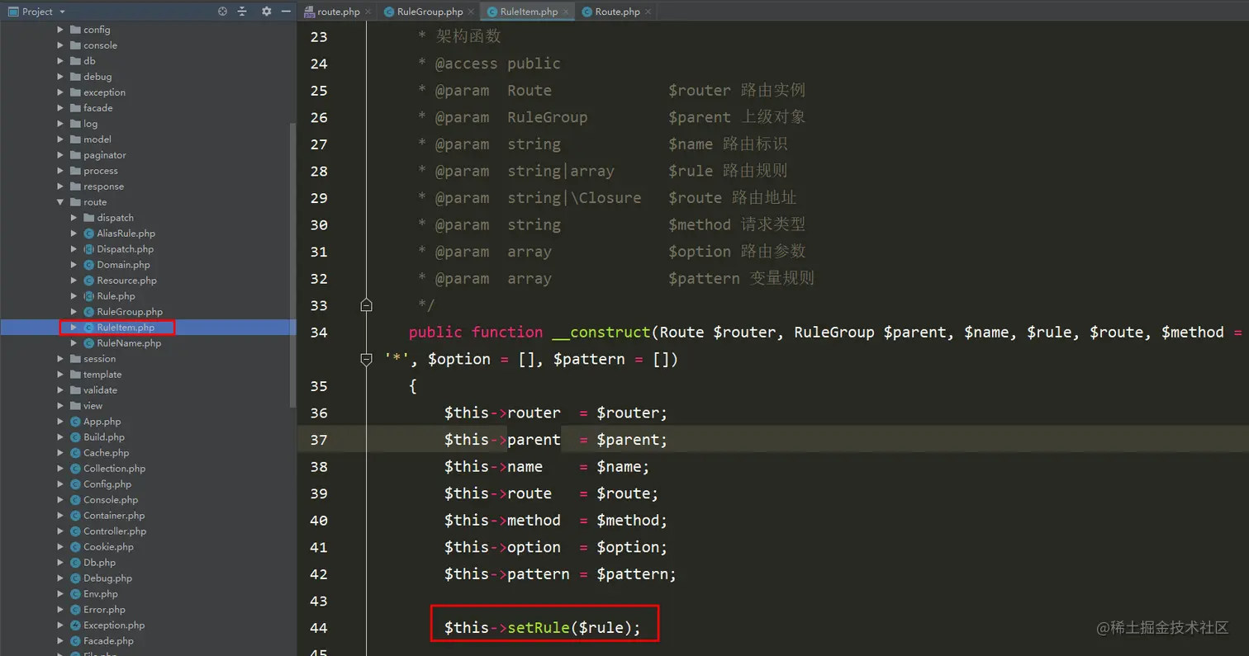Click the Error.php class icon
The height and width of the screenshot is (656, 1249).
point(75,610)
